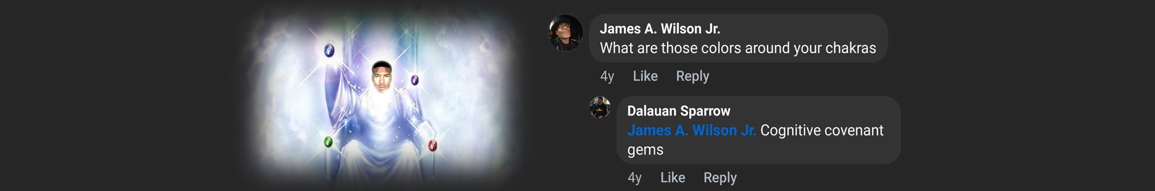Open James A. Wilson Jr.'s profile picture
Screen dimensions: 1155x191
pos(565,33)
